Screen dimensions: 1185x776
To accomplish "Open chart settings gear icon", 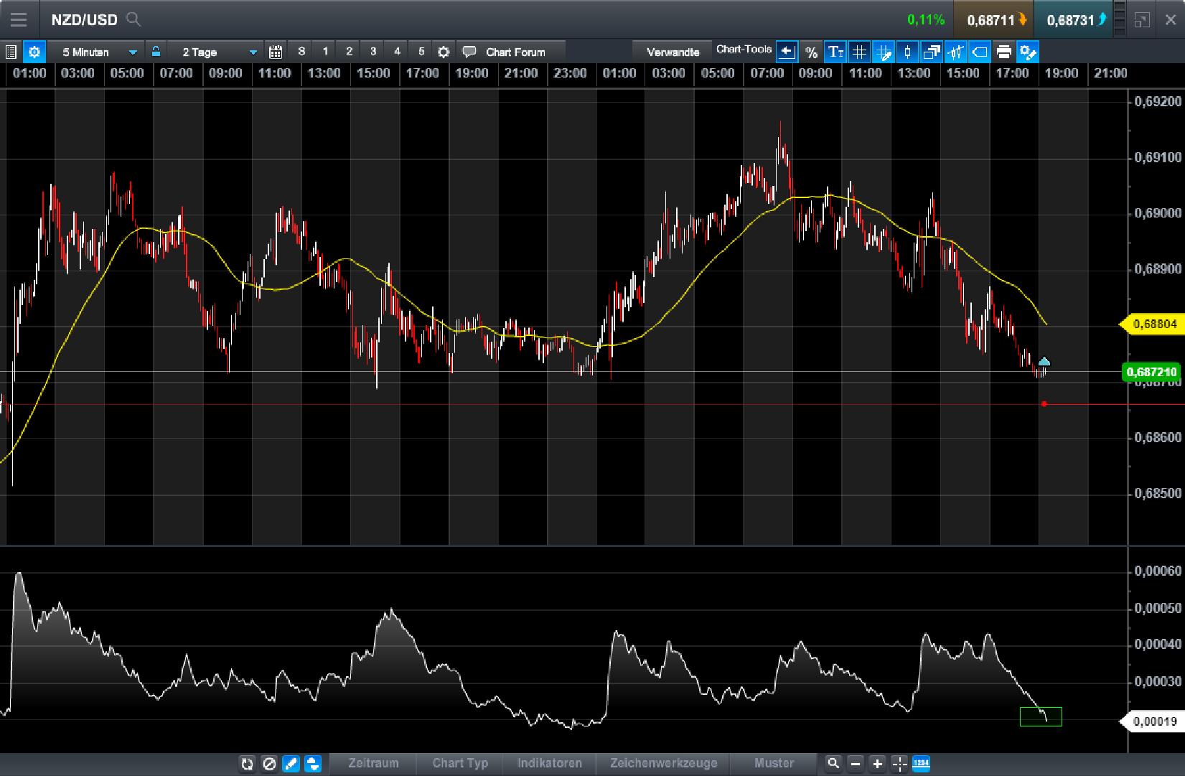I will pos(33,51).
